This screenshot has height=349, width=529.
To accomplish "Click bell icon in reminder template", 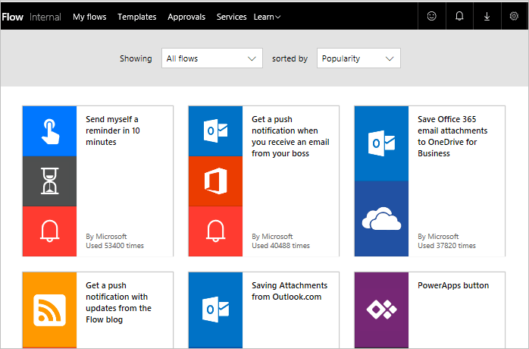I will coord(49,231).
